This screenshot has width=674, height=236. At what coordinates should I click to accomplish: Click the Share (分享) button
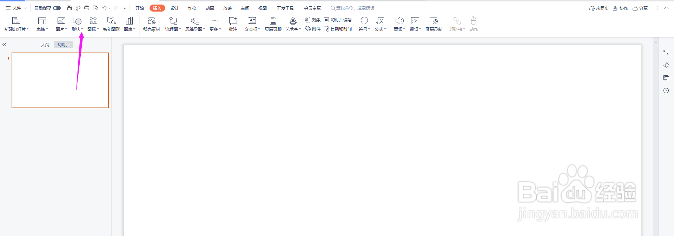click(640, 8)
